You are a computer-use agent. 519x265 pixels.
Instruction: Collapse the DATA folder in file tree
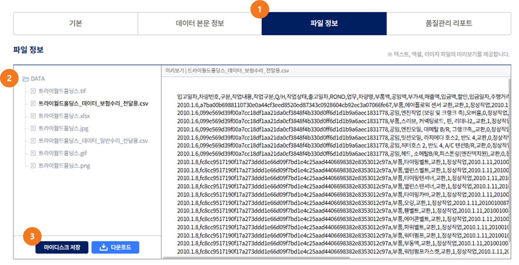pyautogui.click(x=38, y=79)
